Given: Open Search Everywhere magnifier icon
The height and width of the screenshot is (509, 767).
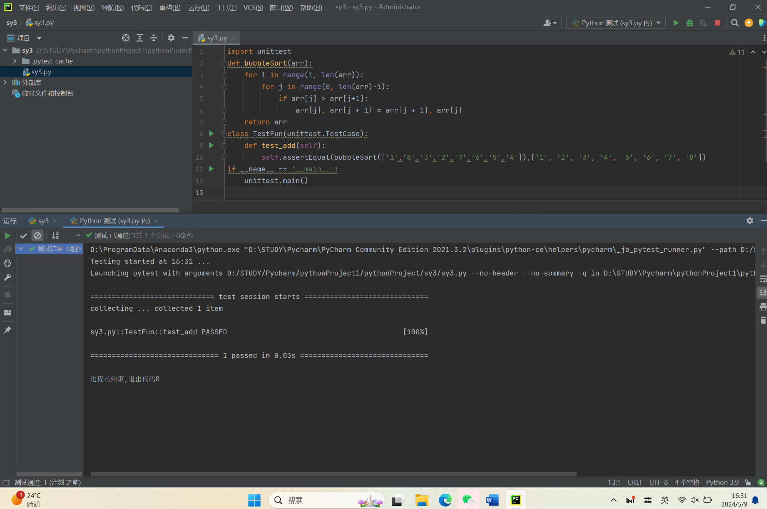Looking at the screenshot, I should [735, 23].
